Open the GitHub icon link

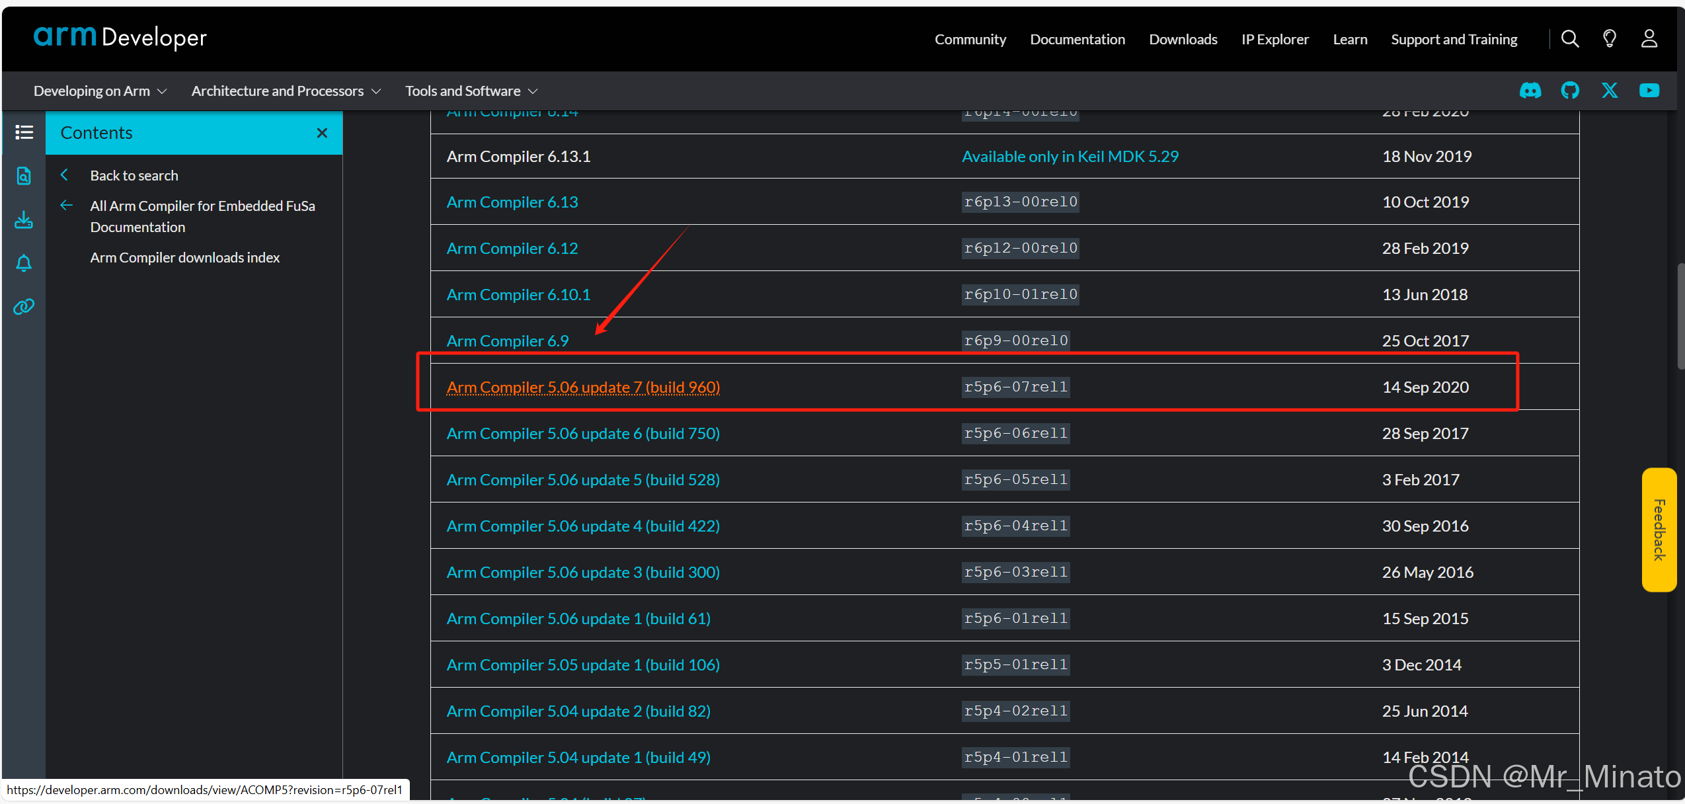click(1570, 91)
